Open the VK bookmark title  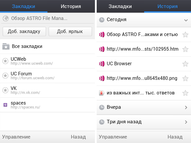pyautogui.click(x=14, y=88)
